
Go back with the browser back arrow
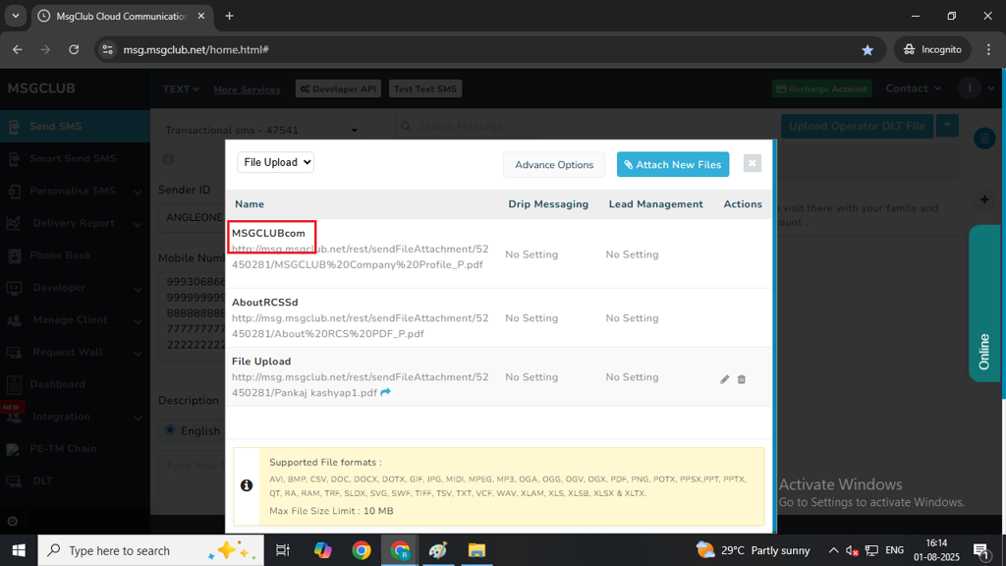pyautogui.click(x=18, y=49)
